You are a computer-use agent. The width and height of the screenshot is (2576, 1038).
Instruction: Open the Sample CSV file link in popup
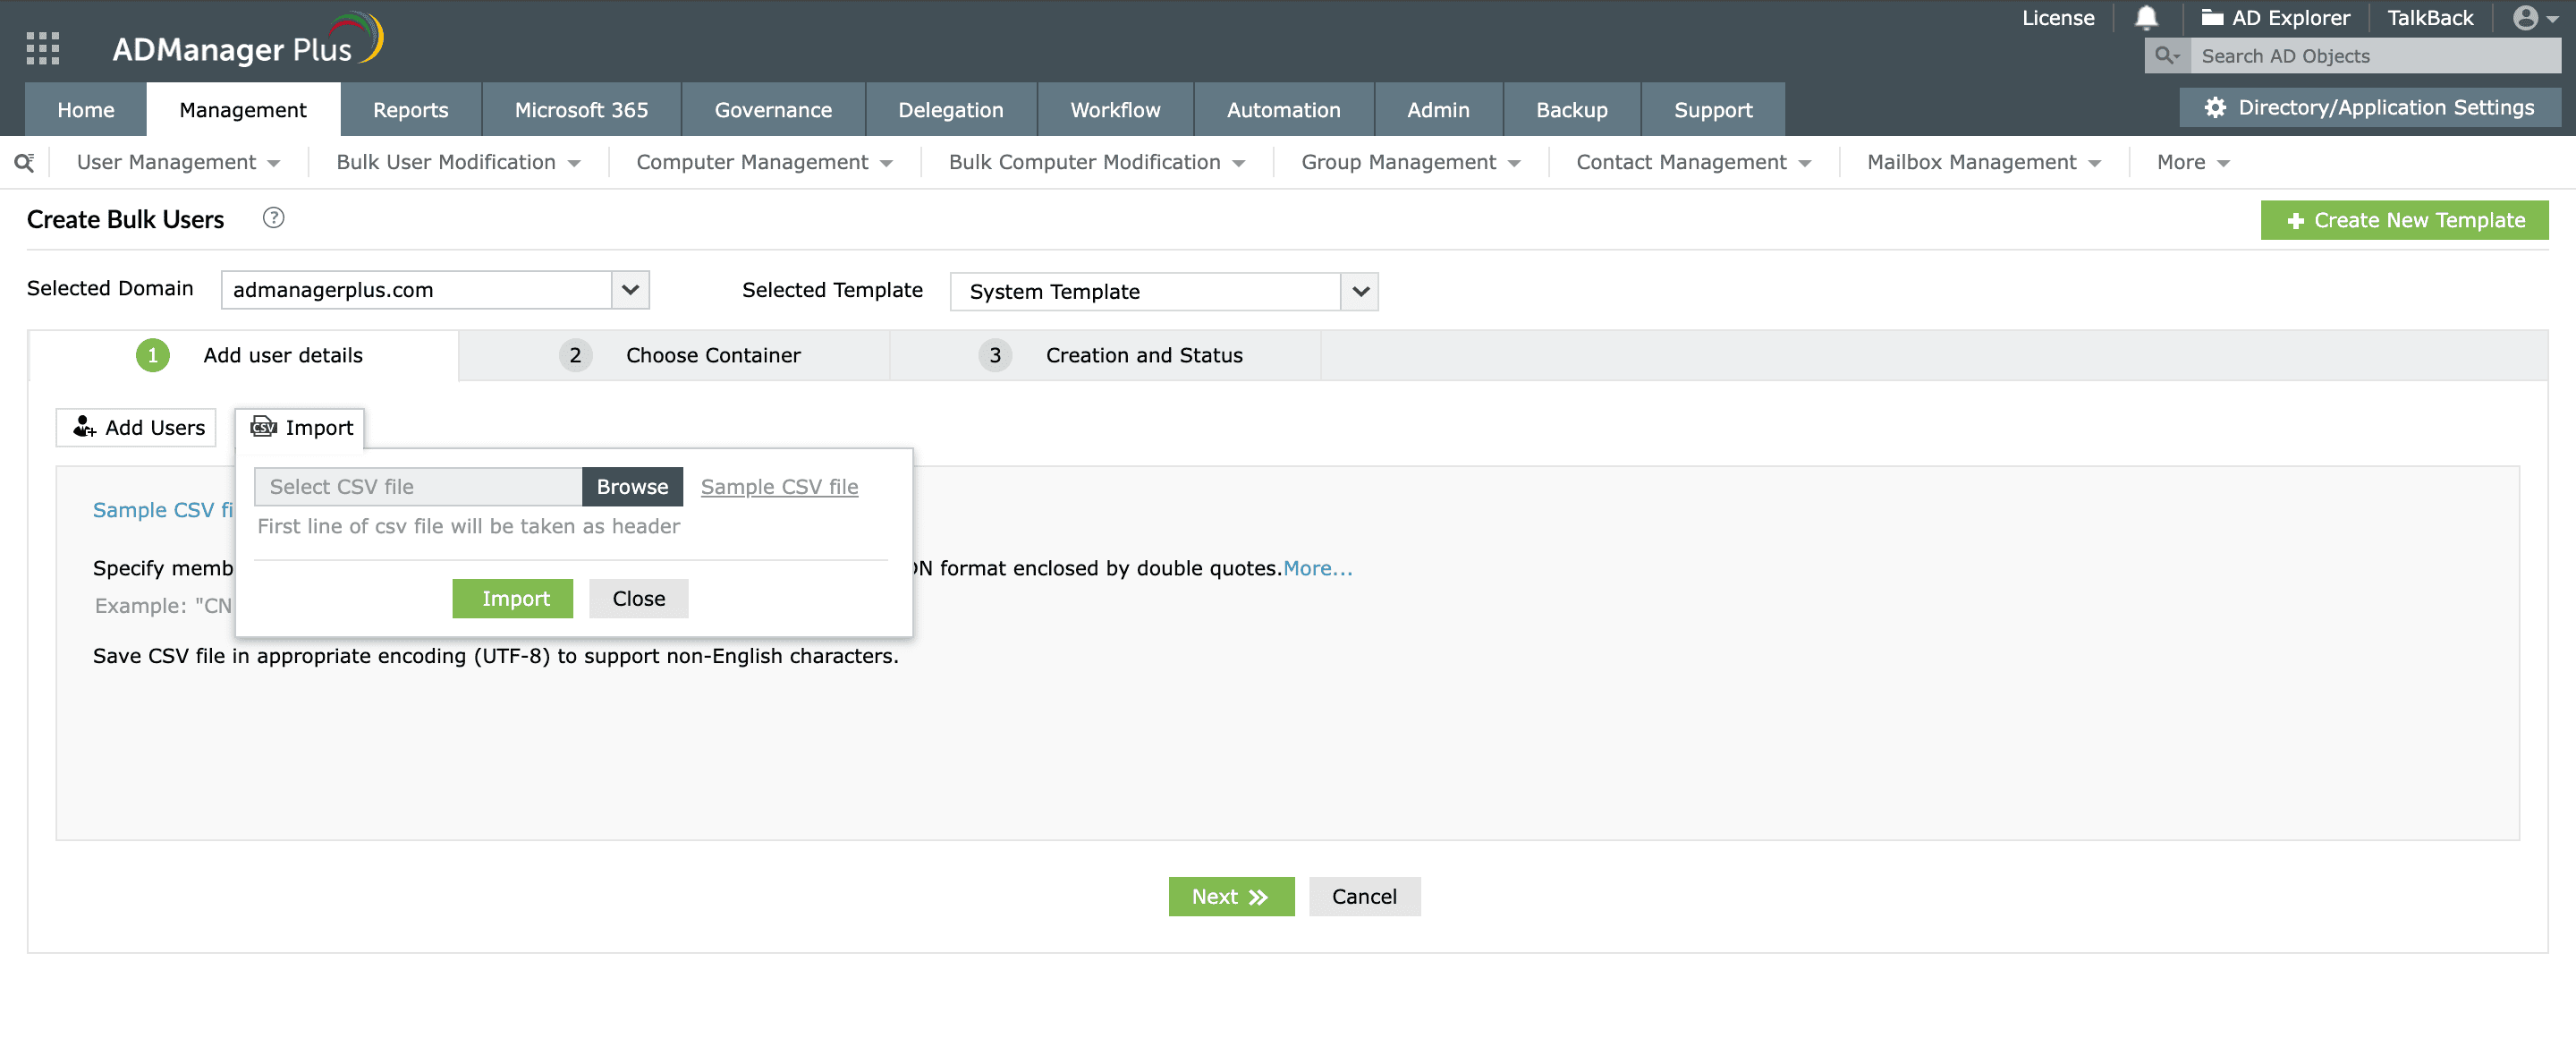779,487
